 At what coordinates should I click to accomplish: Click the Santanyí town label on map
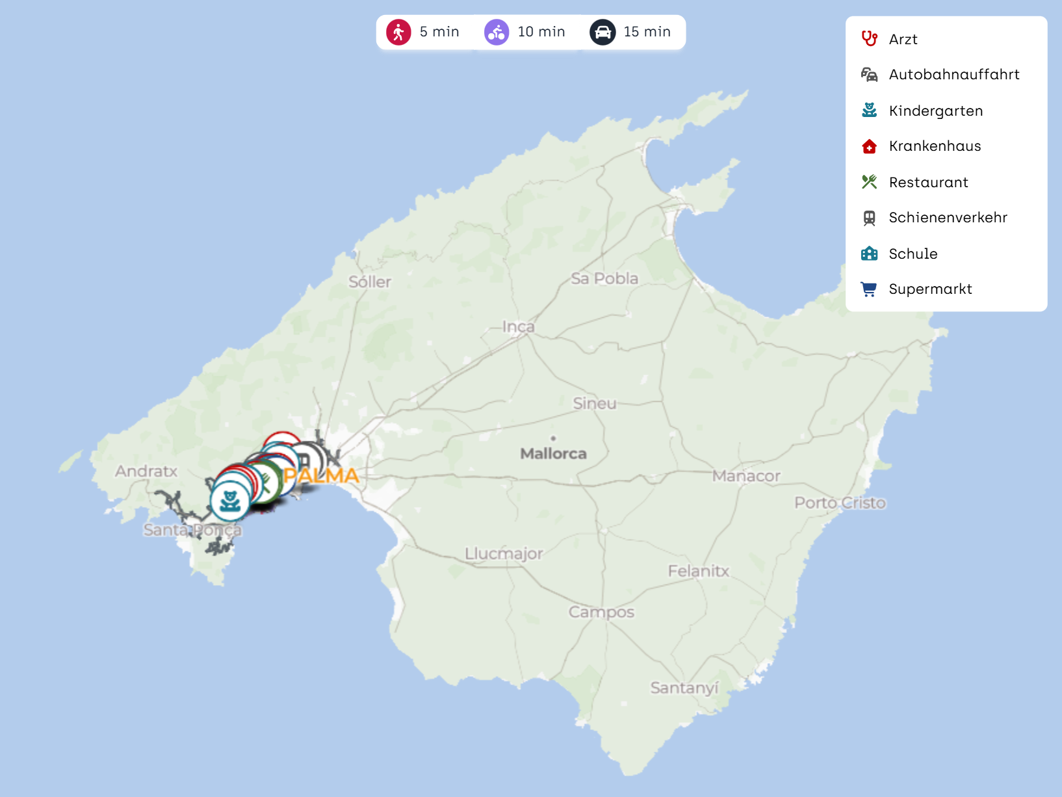684,687
